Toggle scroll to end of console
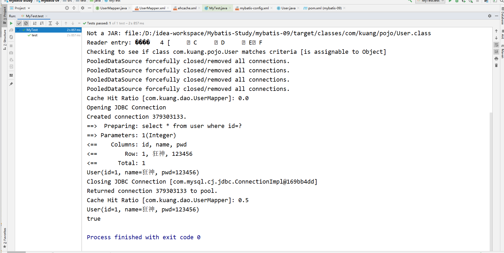The image size is (504, 253). (496, 52)
